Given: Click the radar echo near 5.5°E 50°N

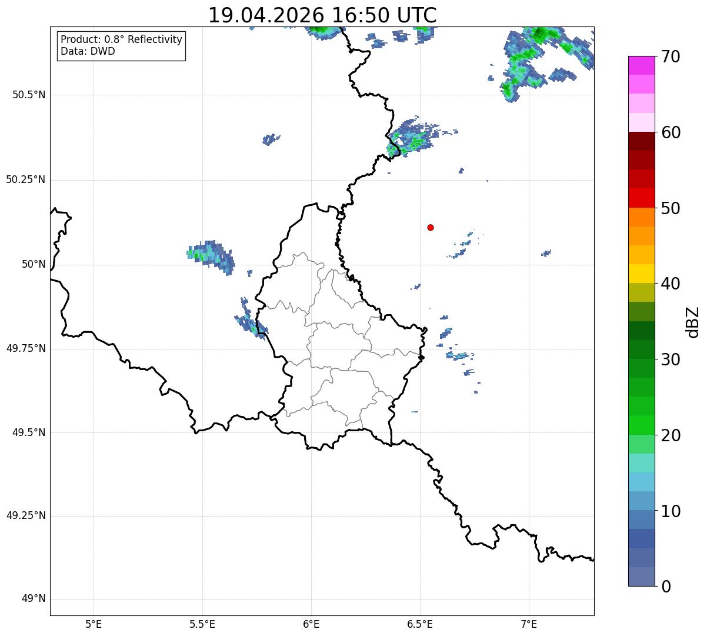Looking at the screenshot, I should (212, 257).
